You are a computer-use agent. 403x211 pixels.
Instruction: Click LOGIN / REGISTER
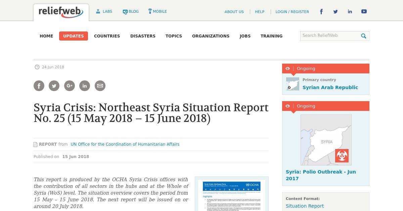pos(292,12)
